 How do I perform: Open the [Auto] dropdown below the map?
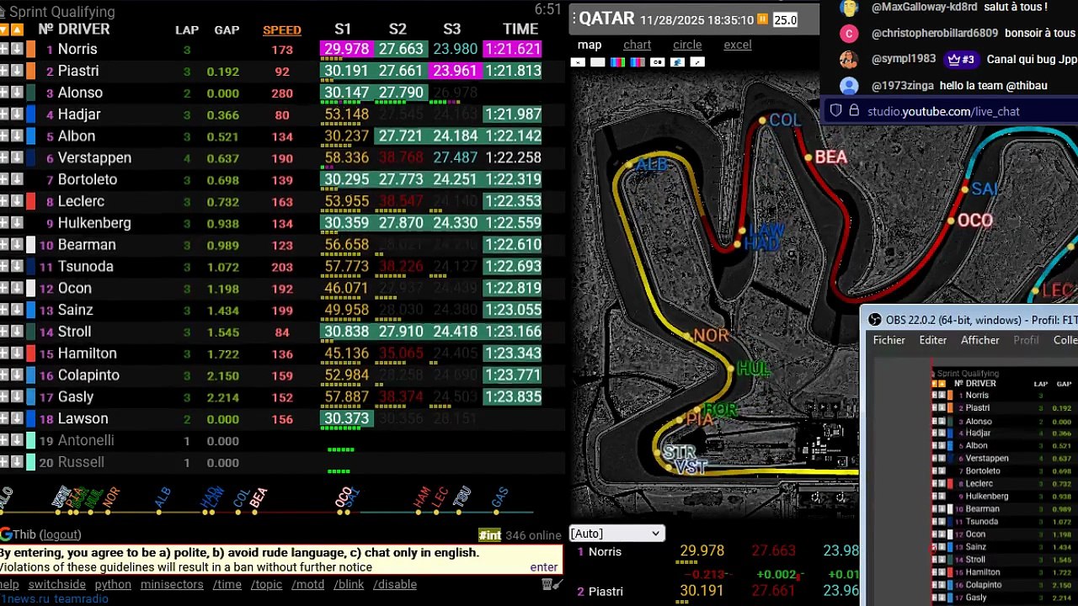pos(616,534)
